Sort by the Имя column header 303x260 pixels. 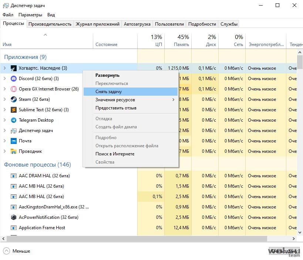tap(47, 41)
